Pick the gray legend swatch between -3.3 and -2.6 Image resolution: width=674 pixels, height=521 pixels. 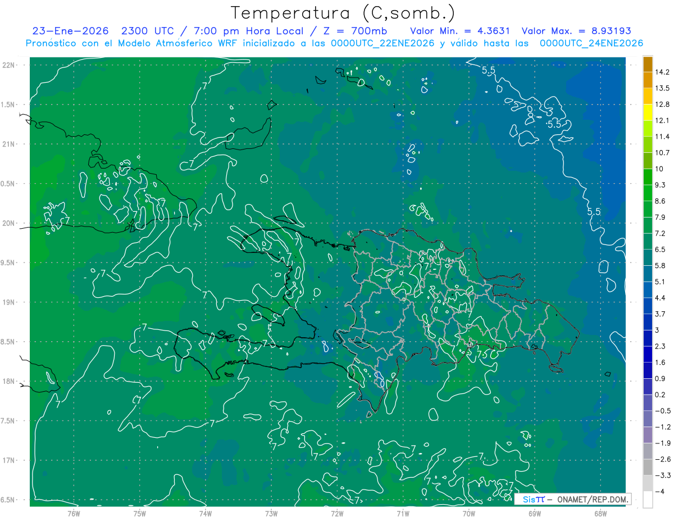648,467
